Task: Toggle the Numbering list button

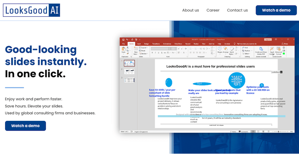Action: point(196,49)
